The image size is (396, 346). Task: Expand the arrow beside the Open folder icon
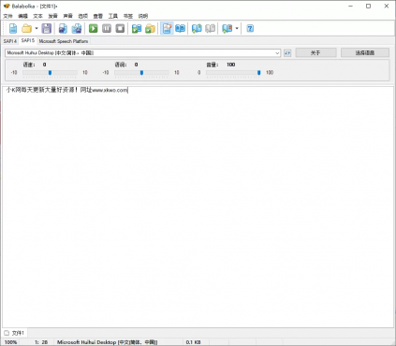click(x=37, y=29)
